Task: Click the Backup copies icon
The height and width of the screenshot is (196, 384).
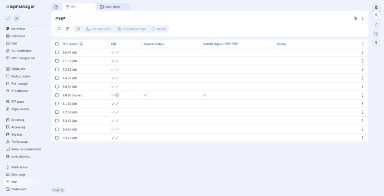Action: [8, 76]
